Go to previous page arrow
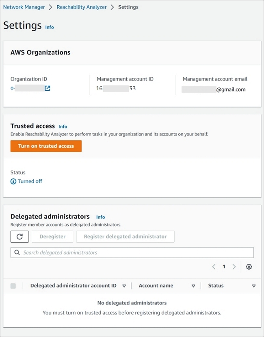The image size is (264, 337). (214, 267)
